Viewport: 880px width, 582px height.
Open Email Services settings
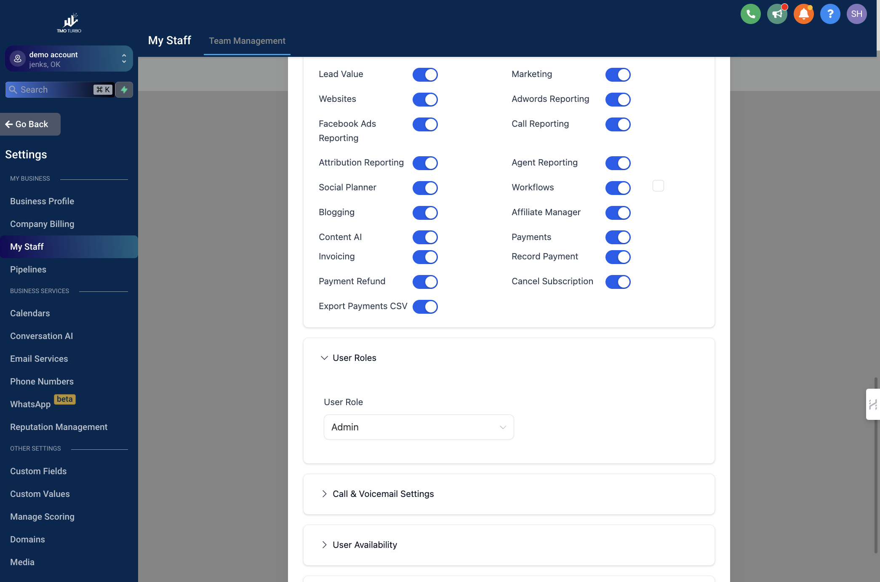39,359
